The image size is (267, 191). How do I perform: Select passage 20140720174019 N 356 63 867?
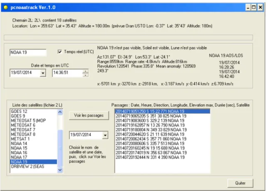coord(163,153)
